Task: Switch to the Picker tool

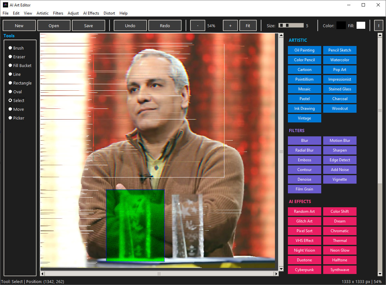Action: [16, 118]
